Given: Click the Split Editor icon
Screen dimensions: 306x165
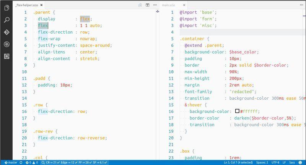Looking at the screenshot, I should coord(148,5).
